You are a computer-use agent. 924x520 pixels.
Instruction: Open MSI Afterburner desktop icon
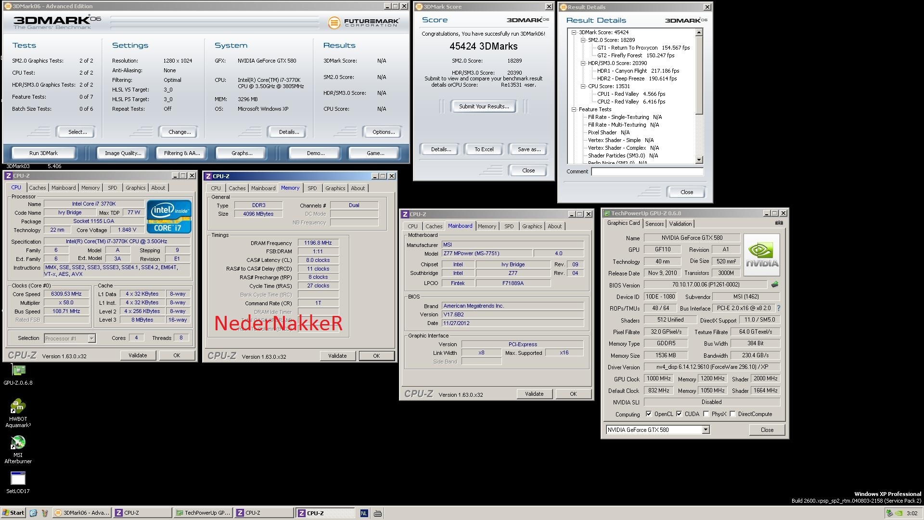(x=18, y=449)
